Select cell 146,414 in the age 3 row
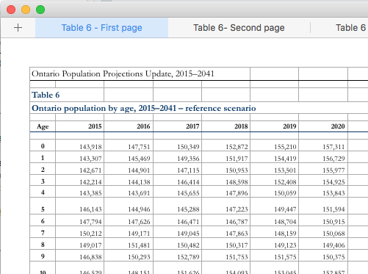The width and height of the screenshot is (368, 274). (177, 181)
